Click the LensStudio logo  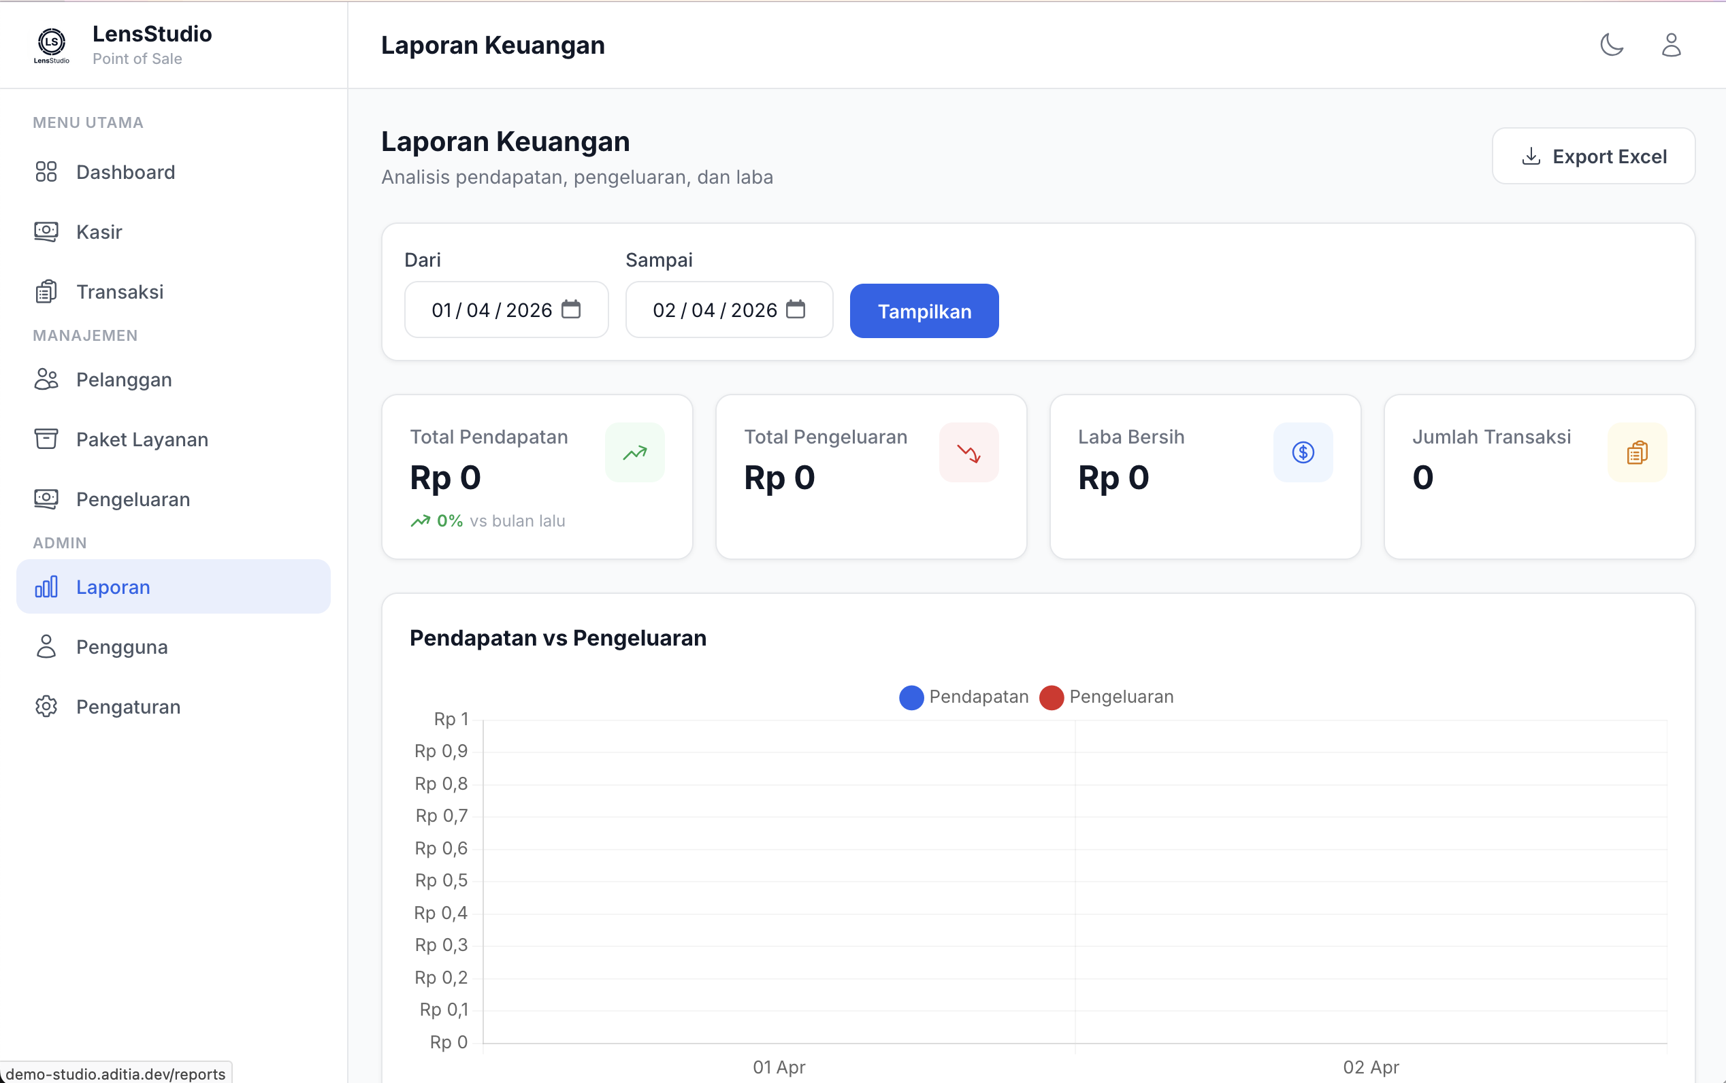click(52, 44)
